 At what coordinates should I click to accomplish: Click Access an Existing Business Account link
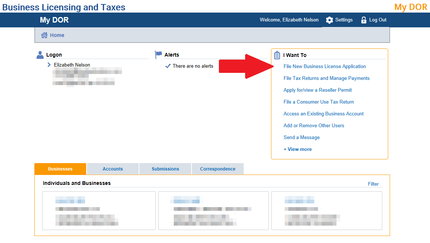(x=324, y=114)
